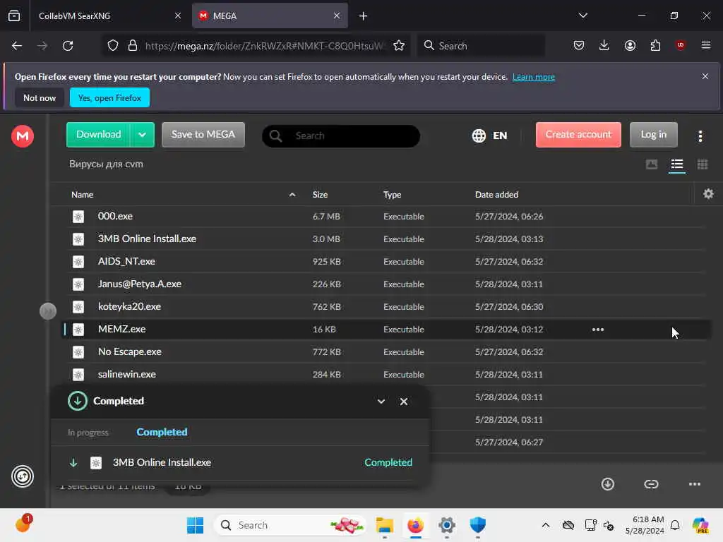Image resolution: width=723 pixels, height=542 pixels.
Task: Open the Firefox account icon
Action: click(x=630, y=45)
